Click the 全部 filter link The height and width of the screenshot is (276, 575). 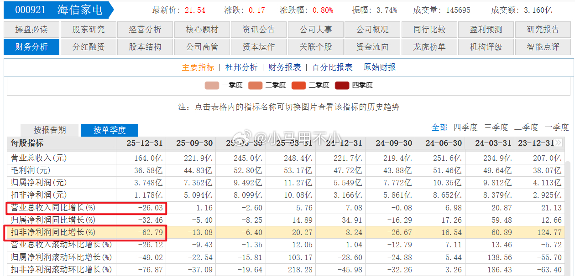tap(439, 128)
